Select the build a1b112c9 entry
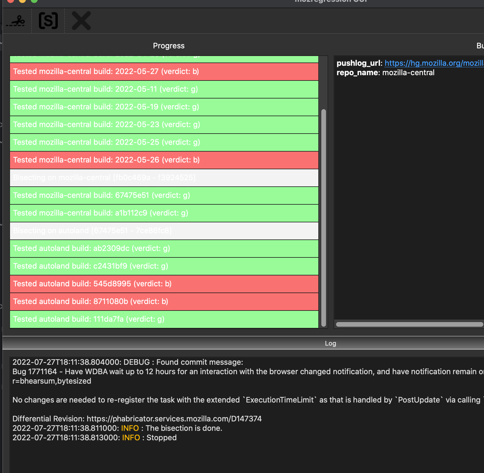484x473 pixels. pyautogui.click(x=164, y=213)
